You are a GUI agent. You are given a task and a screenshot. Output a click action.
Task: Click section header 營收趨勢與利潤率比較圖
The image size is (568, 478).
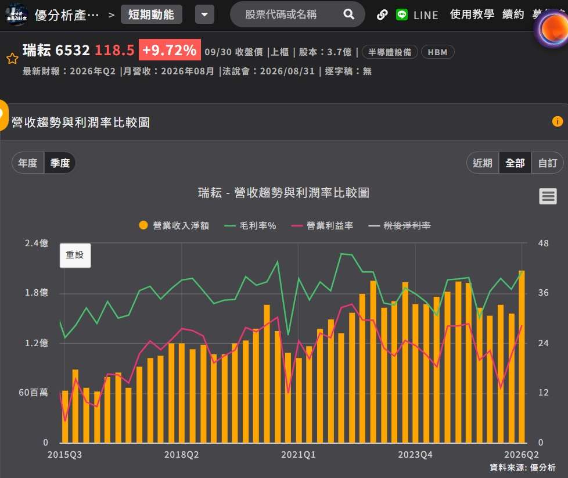(x=81, y=122)
